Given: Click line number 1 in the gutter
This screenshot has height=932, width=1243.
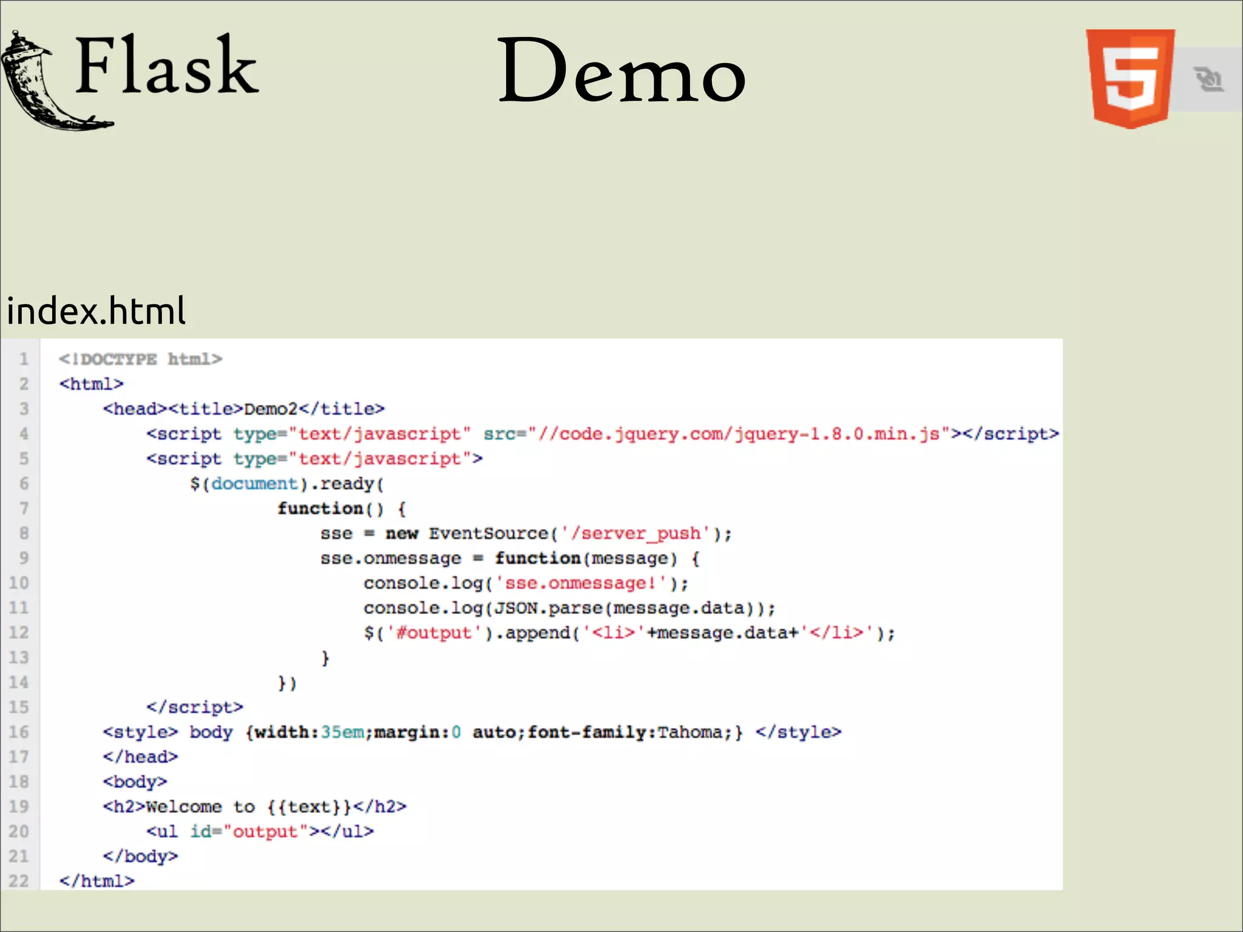Looking at the screenshot, I should point(24,359).
